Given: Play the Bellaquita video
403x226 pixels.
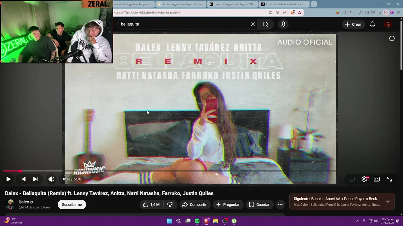Looking at the screenshot, I should [9, 179].
